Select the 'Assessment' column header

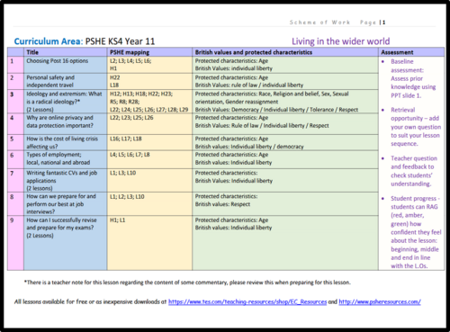pyautogui.click(x=397, y=52)
